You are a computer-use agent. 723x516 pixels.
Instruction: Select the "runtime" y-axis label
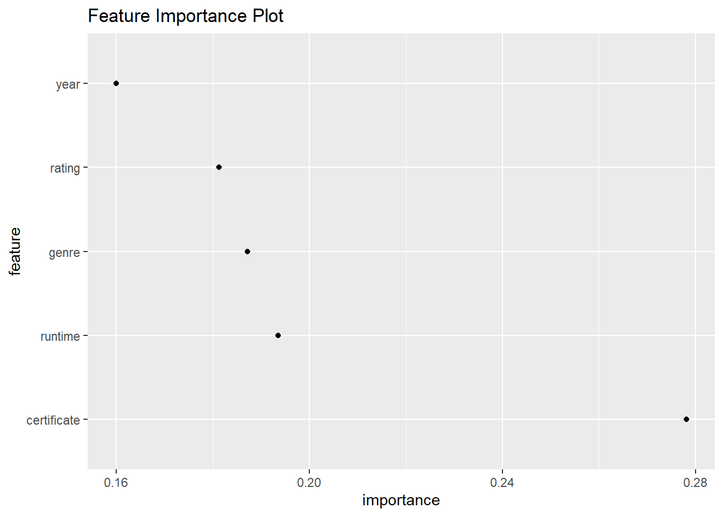pyautogui.click(x=60, y=336)
